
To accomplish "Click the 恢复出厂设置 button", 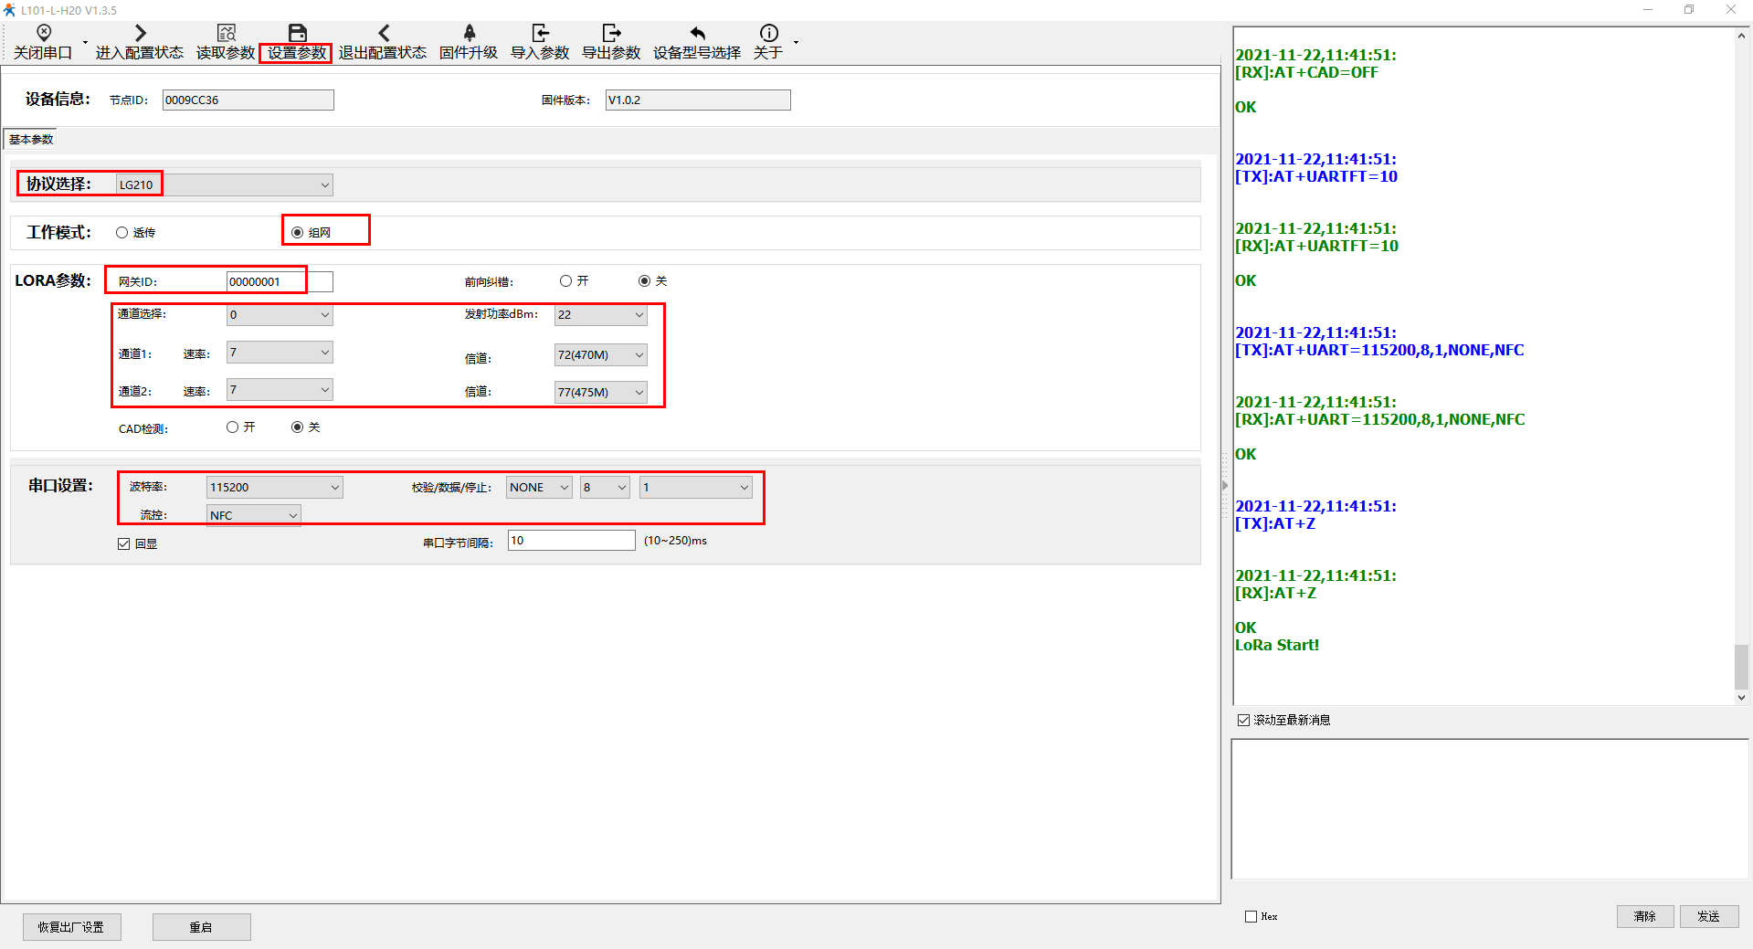I will (x=71, y=927).
